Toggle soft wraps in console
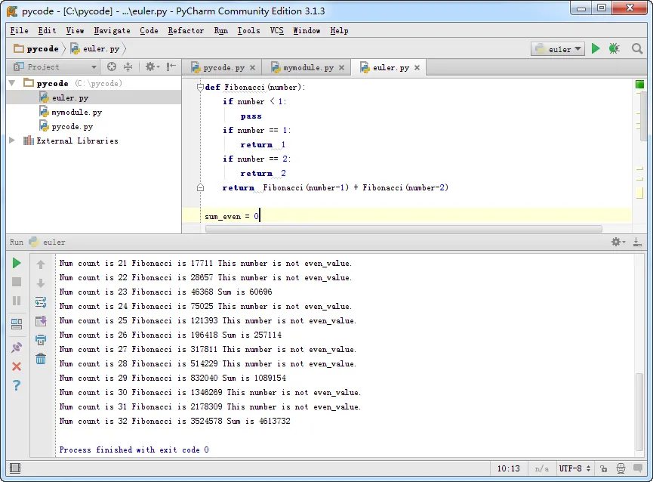 41,302
